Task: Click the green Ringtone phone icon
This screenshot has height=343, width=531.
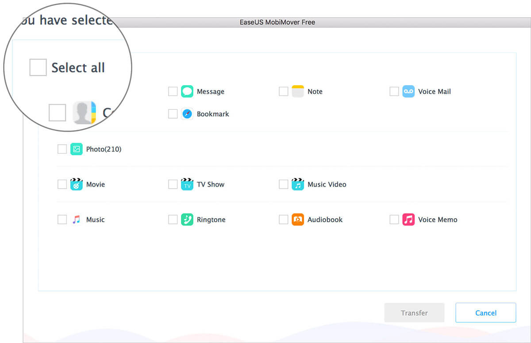Action: pyautogui.click(x=187, y=220)
